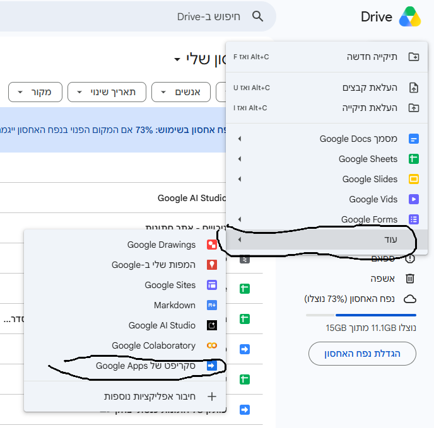Open Google My Maps red pin icon
This screenshot has height=428, width=434.
pos(212,265)
